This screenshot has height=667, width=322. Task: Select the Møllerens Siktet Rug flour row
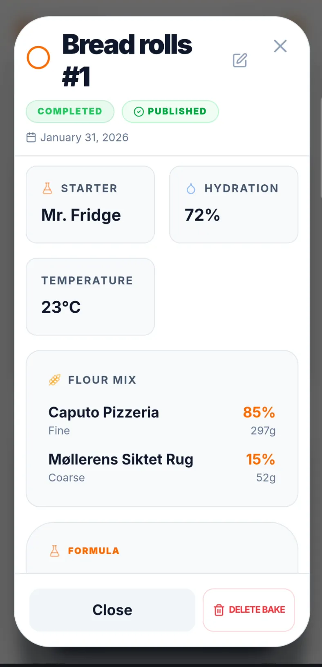coord(162,468)
